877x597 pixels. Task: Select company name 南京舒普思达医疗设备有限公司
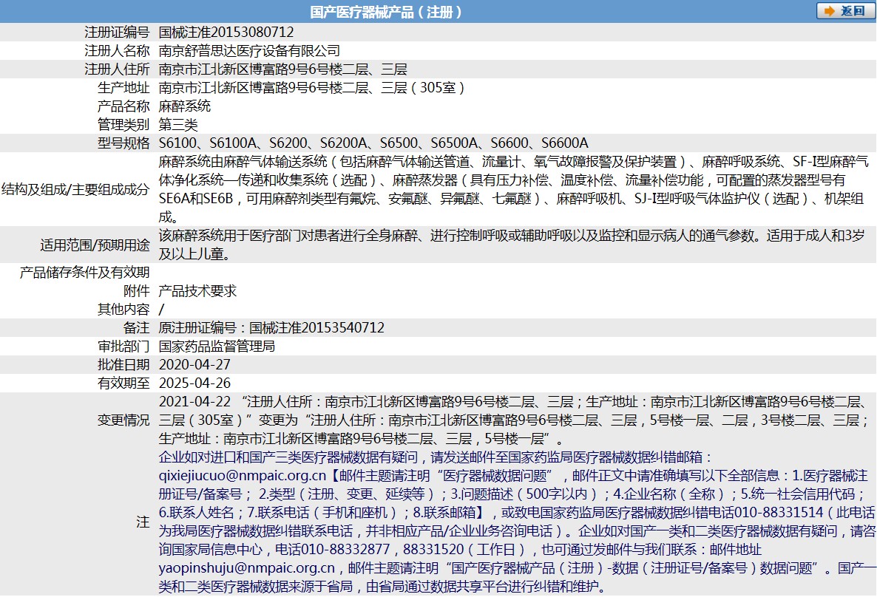pos(249,51)
